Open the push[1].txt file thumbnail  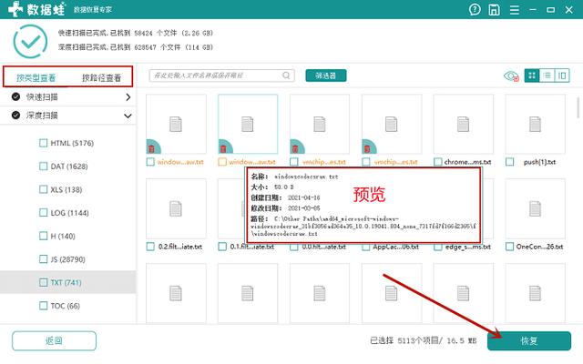[x=535, y=124]
